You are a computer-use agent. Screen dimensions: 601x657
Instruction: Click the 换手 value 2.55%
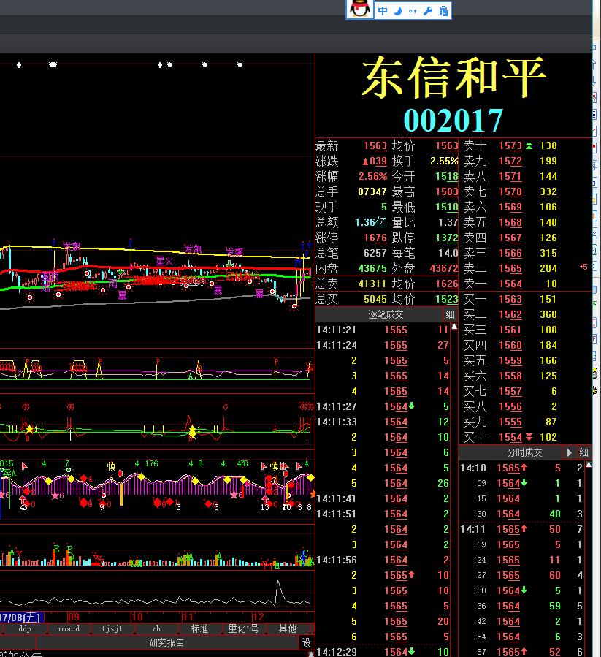[444, 161]
